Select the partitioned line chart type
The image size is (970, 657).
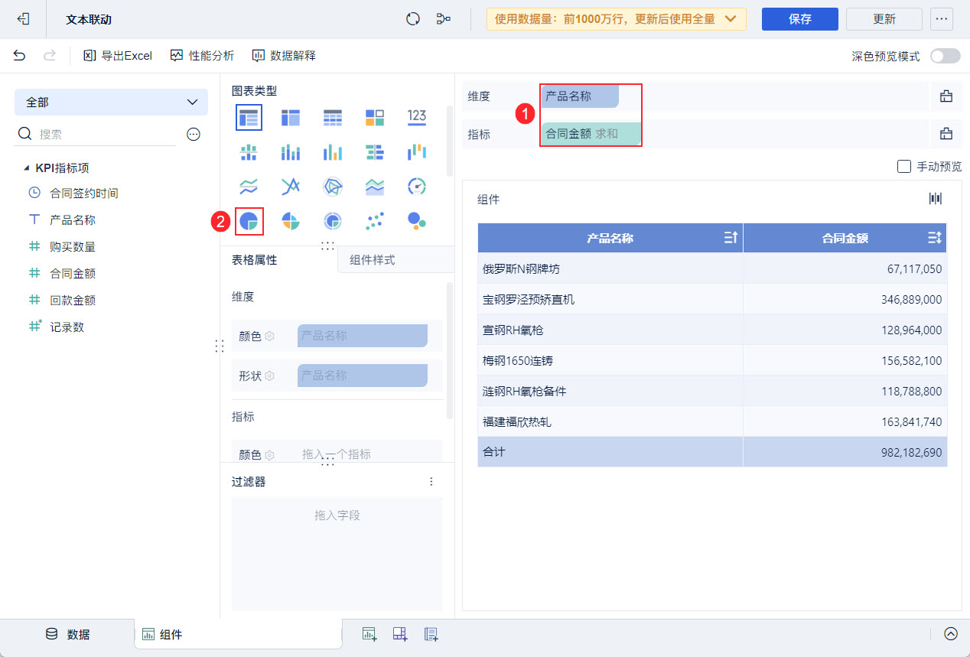click(x=249, y=186)
